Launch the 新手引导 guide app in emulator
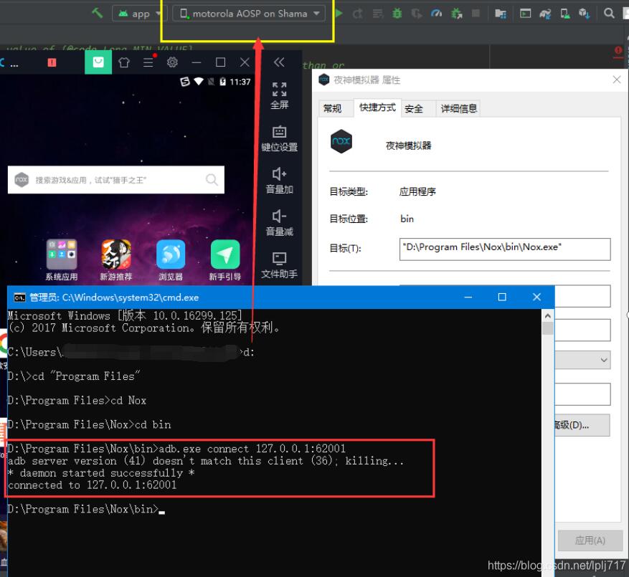 click(x=225, y=260)
